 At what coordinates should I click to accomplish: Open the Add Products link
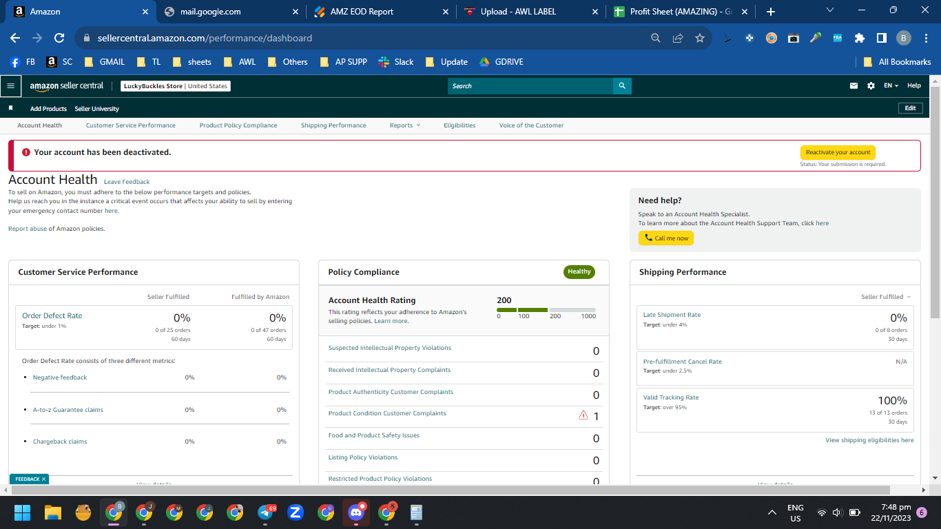(48, 109)
